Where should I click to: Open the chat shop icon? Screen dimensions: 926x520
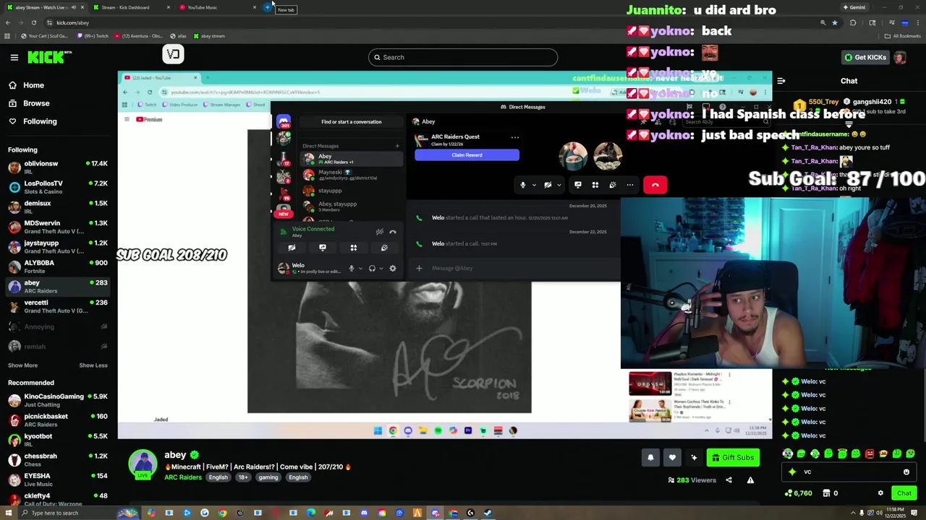click(826, 493)
